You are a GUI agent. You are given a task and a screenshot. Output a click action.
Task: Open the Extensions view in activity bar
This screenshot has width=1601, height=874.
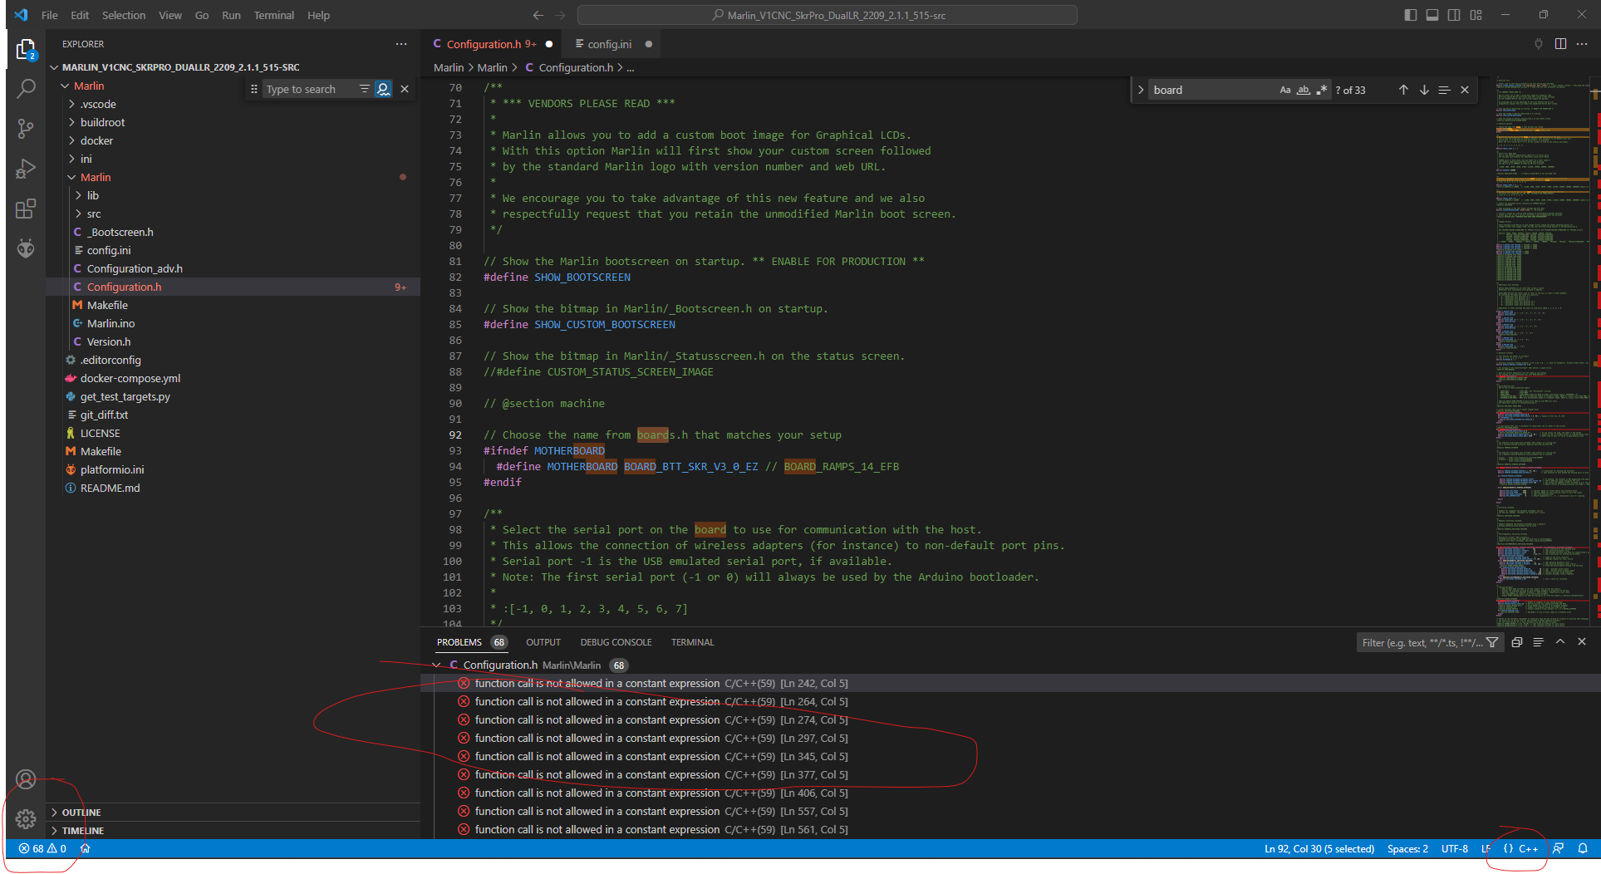26,209
